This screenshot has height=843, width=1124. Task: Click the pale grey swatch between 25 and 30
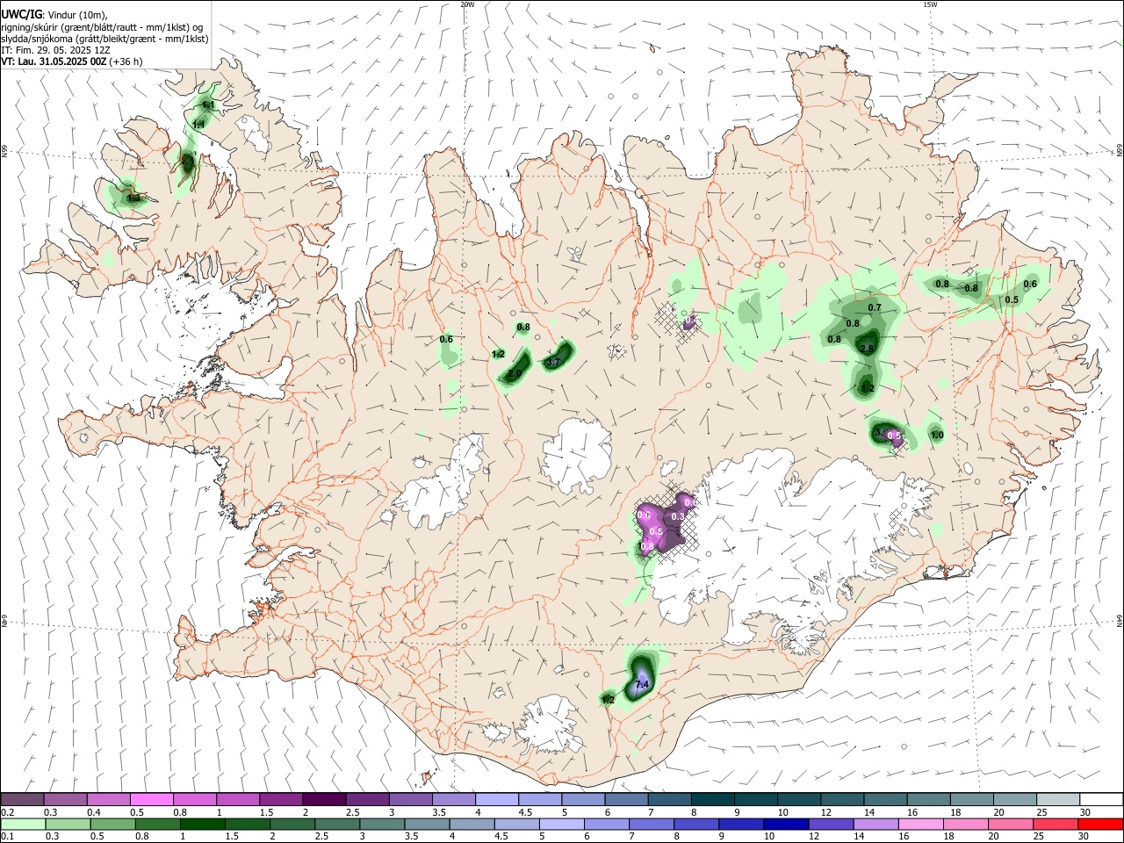tap(1058, 799)
